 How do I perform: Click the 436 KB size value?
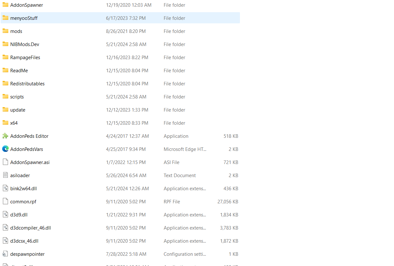[x=231, y=189]
